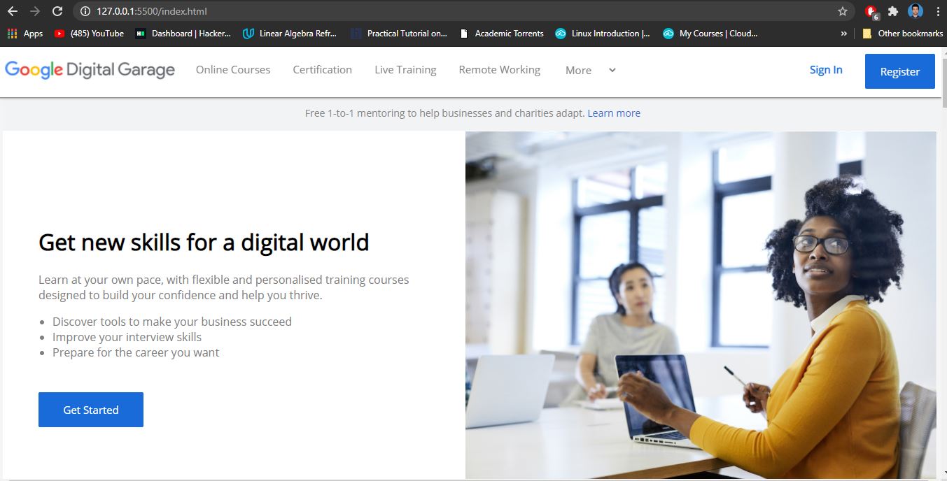Expand the More navigation dropdown

coord(588,70)
